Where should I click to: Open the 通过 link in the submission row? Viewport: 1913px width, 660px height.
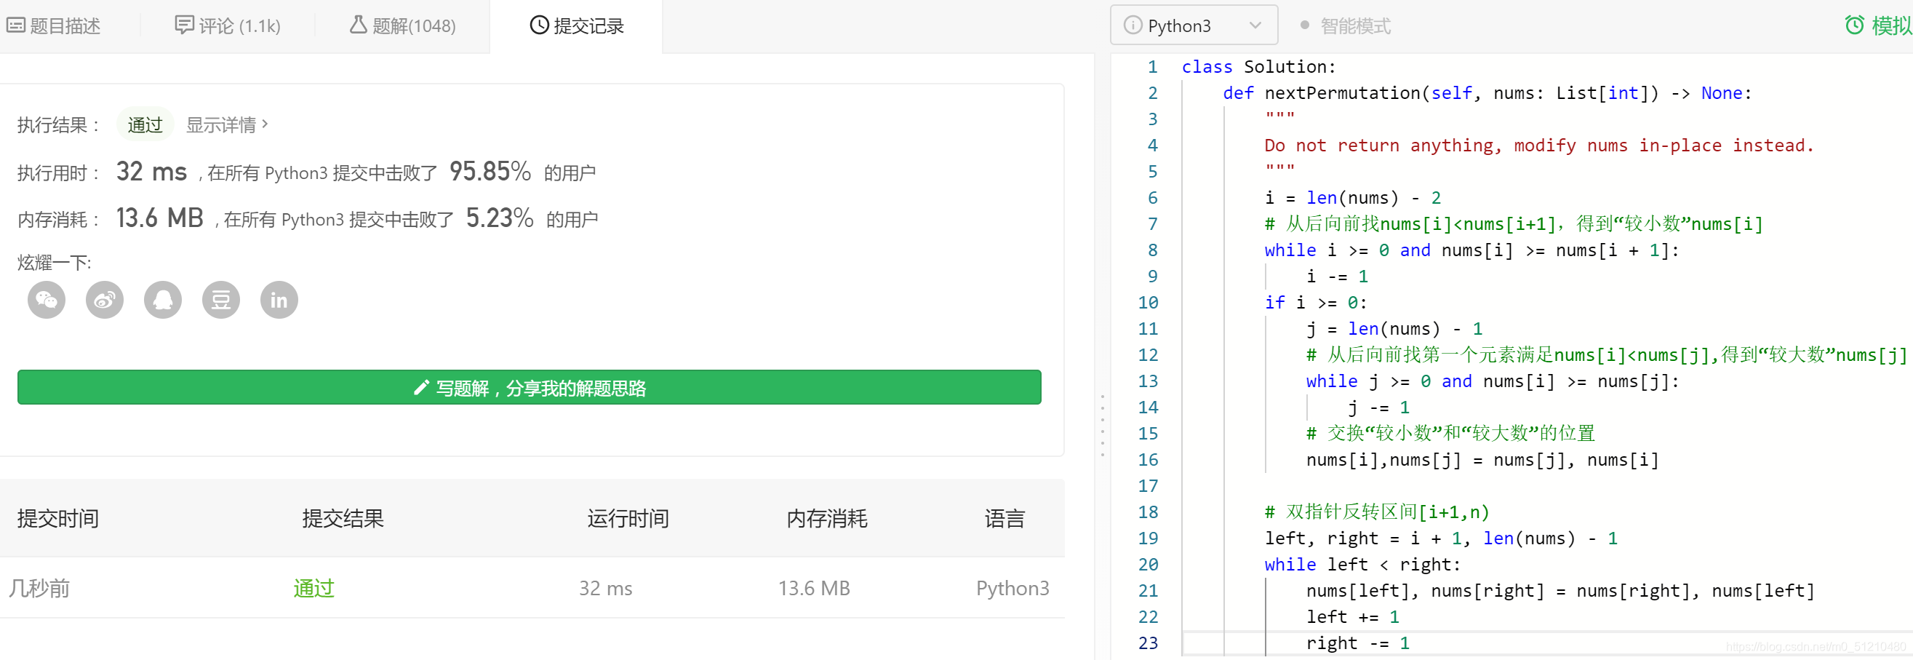coord(313,588)
